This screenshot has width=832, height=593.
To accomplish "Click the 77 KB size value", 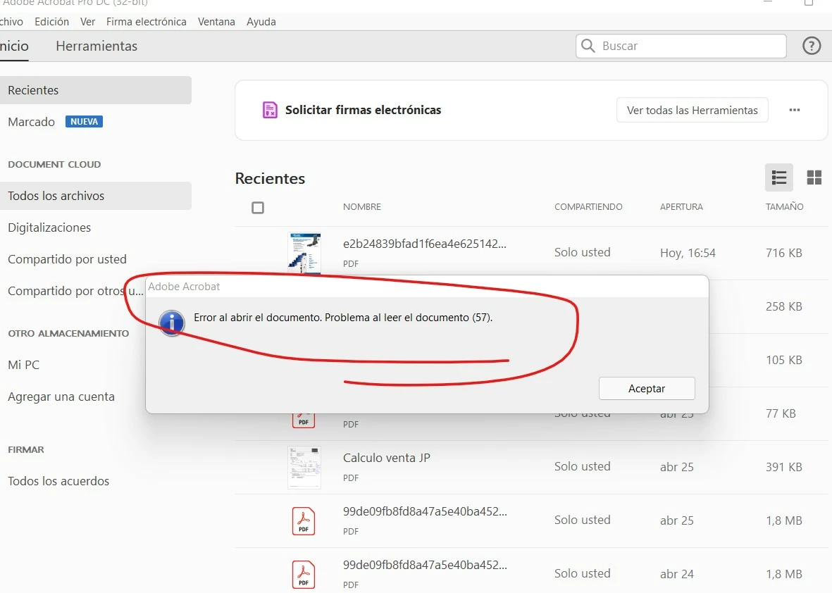I will (x=781, y=413).
